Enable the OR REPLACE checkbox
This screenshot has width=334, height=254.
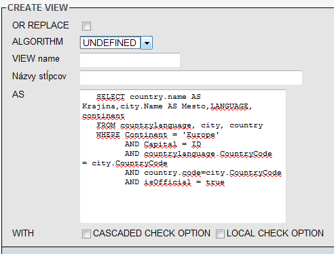click(86, 26)
